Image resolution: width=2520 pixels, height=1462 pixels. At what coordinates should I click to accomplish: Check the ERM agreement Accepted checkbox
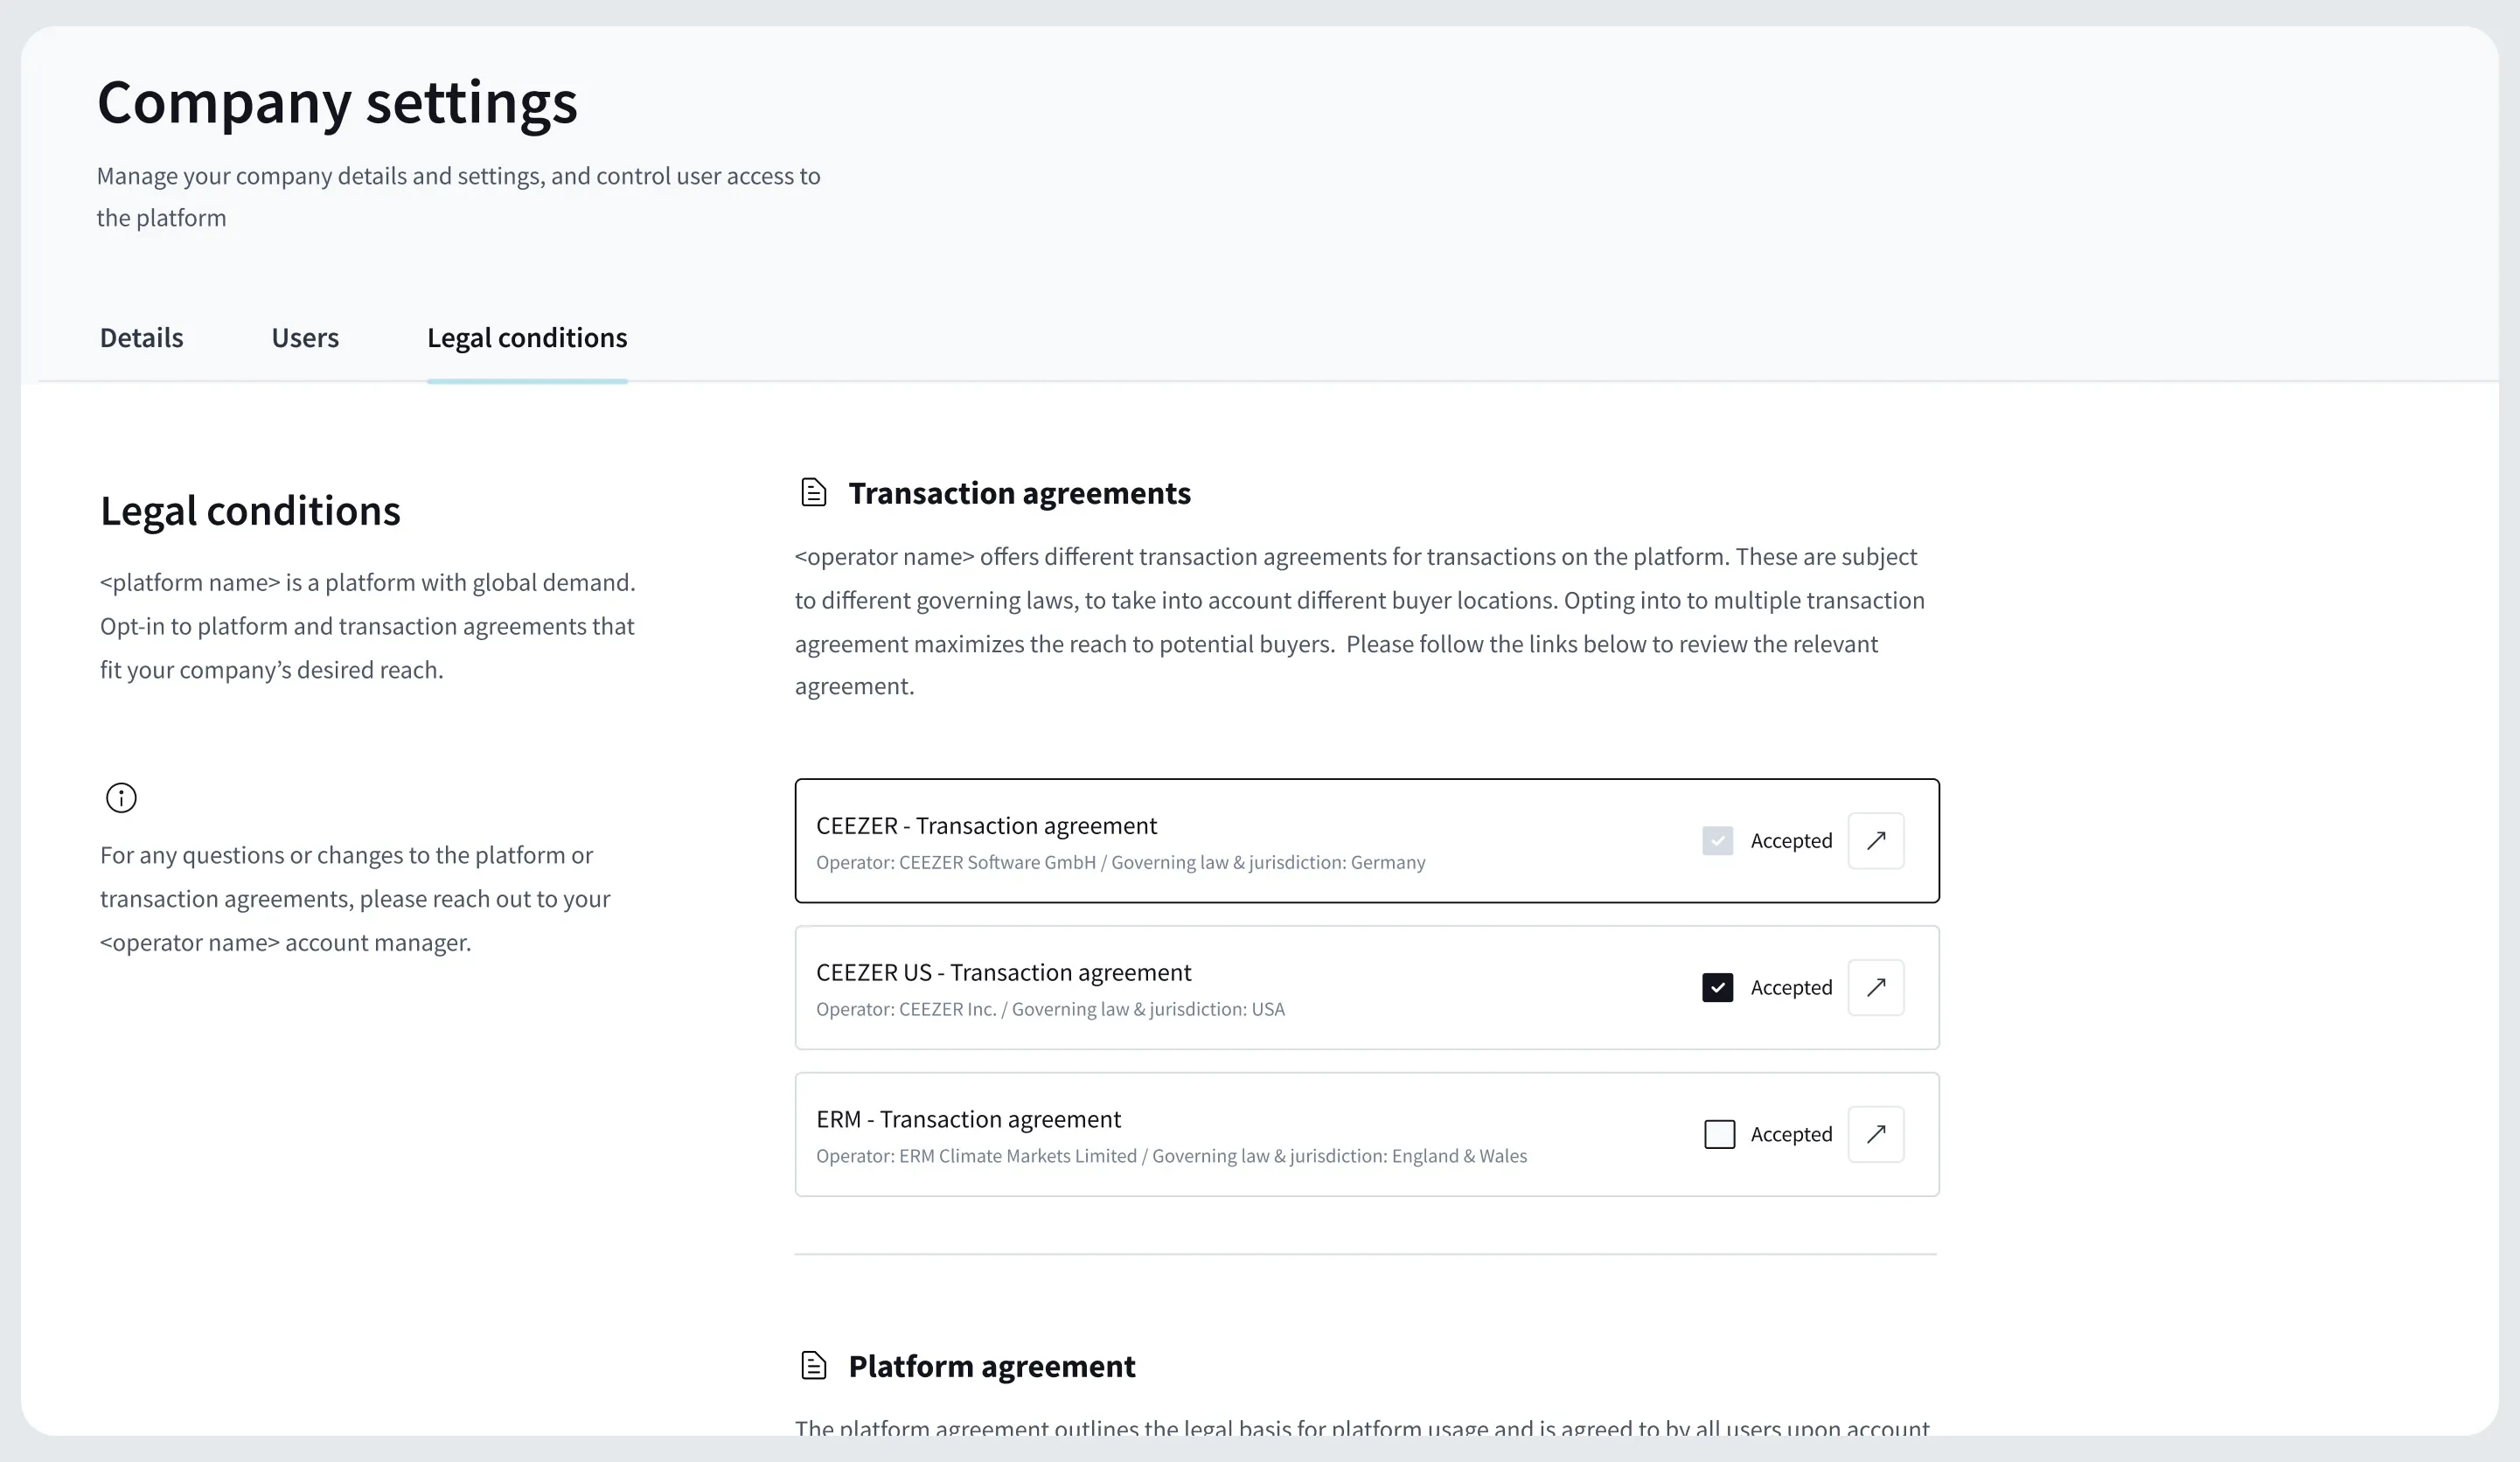1719,1134
